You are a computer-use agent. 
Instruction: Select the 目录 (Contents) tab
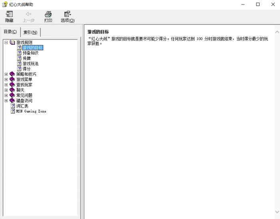click(10, 32)
